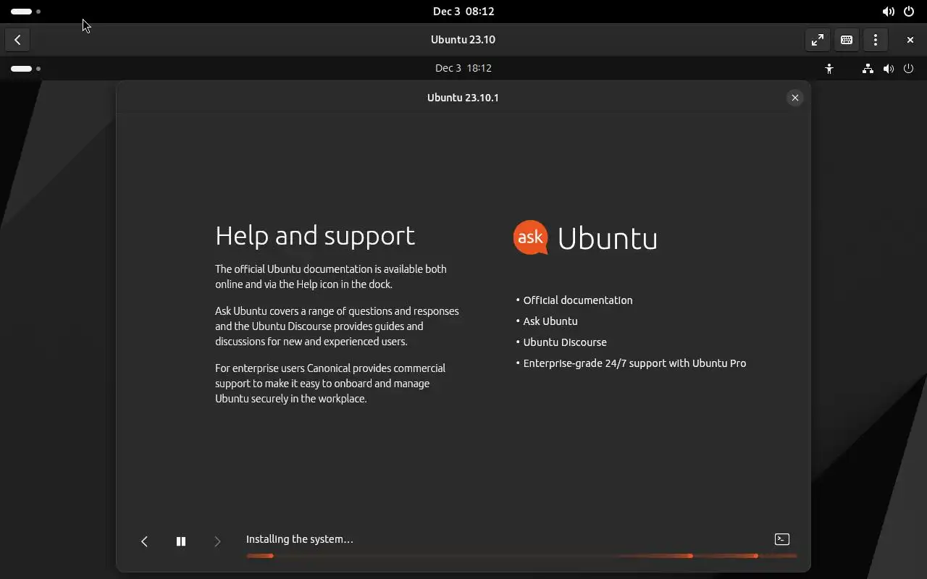Screen dimensions: 927x579
Task: Open guest power icon
Action: click(x=909, y=69)
